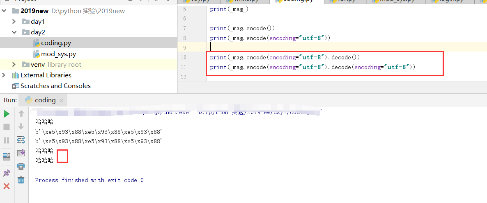487x203 pixels.
Task: Place the cursor on empty line 9 in the editor
Action: (x=346, y=47)
